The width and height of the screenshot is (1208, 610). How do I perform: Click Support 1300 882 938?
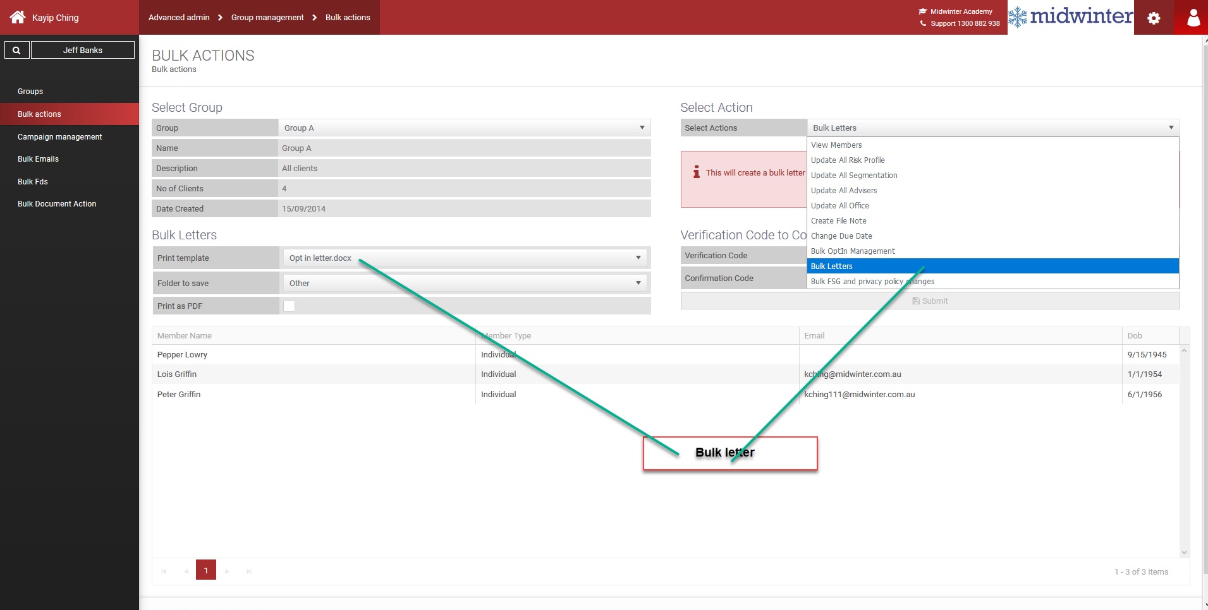960,23
